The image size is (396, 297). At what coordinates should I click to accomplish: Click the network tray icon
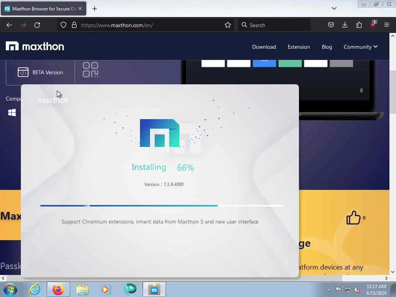(x=348, y=290)
